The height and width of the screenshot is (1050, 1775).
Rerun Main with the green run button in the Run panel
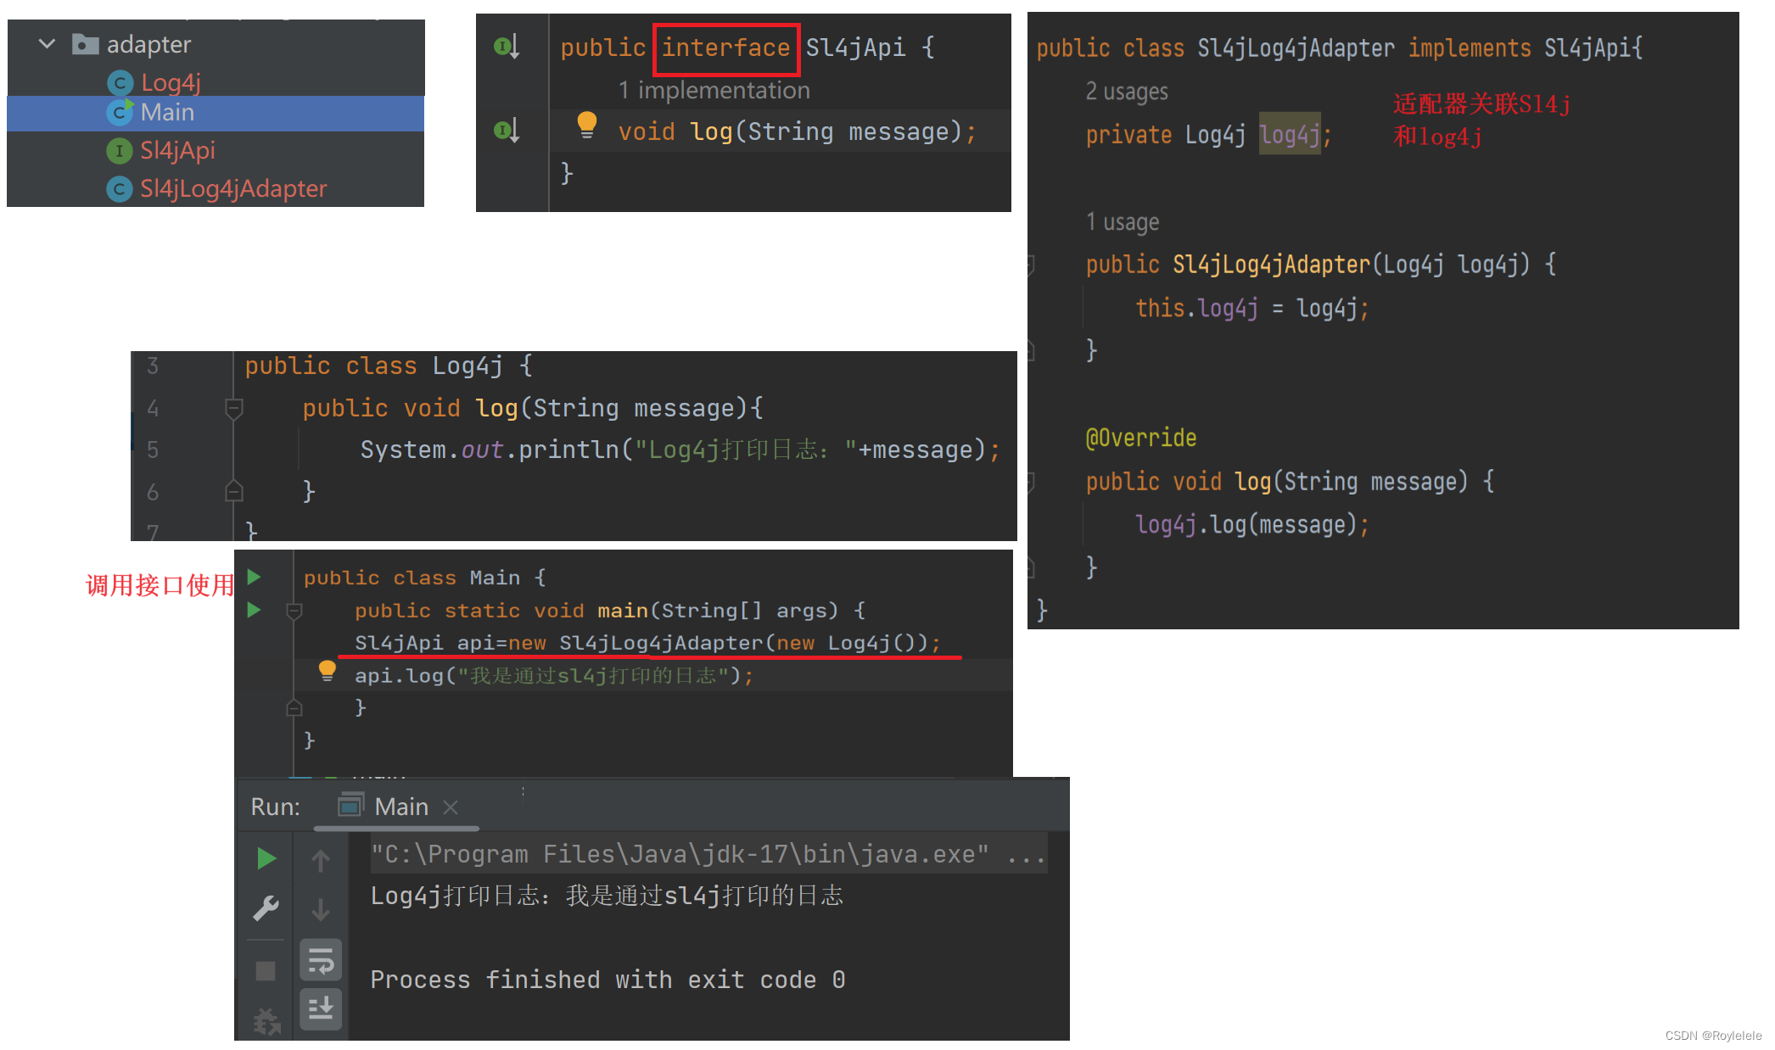[266, 858]
